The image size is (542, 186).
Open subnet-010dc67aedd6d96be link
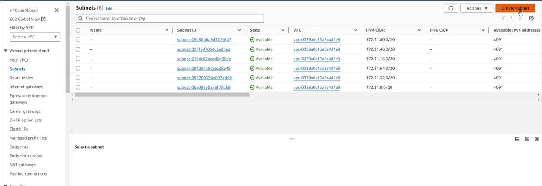click(x=204, y=59)
